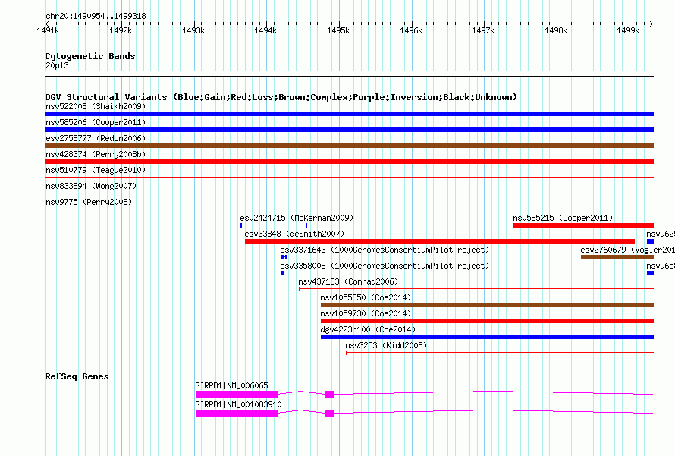Image resolution: width=675 pixels, height=456 pixels.
Task: Click the nsv510779 (Teague2010) label
Action: [x=96, y=170]
